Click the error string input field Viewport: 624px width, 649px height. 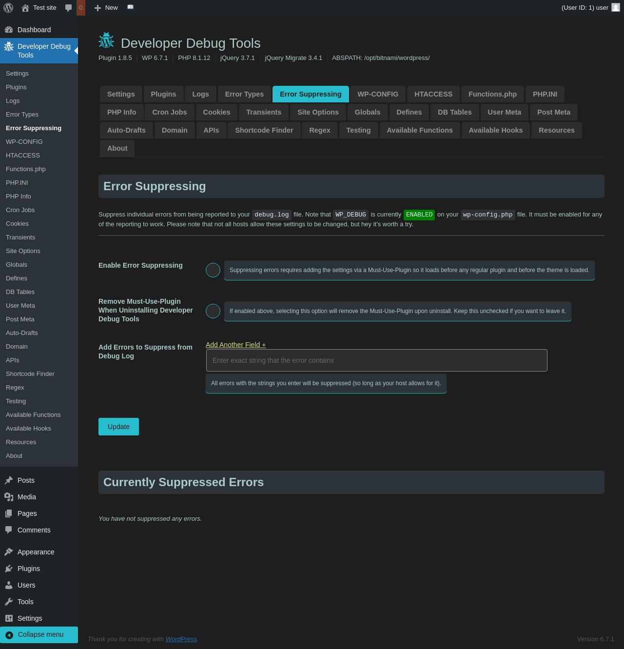[x=376, y=360]
